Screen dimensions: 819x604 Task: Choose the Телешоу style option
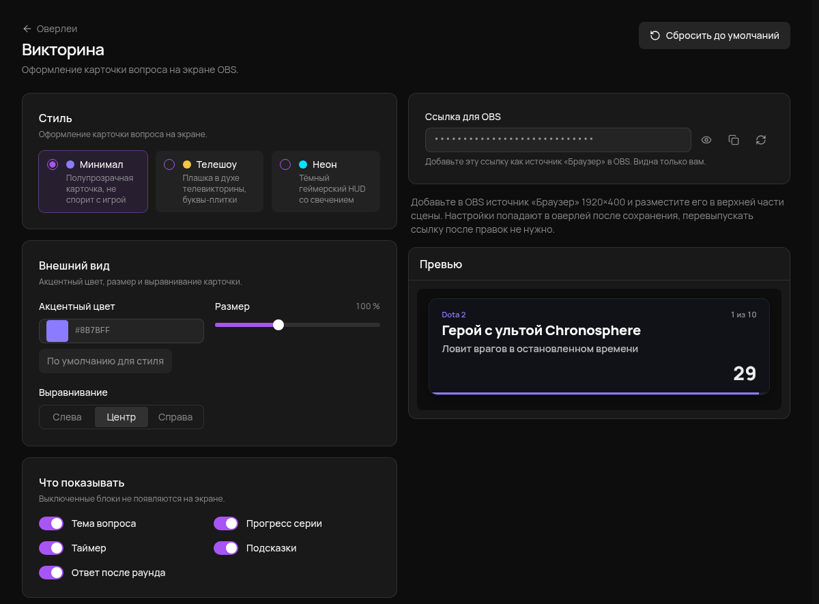210,182
